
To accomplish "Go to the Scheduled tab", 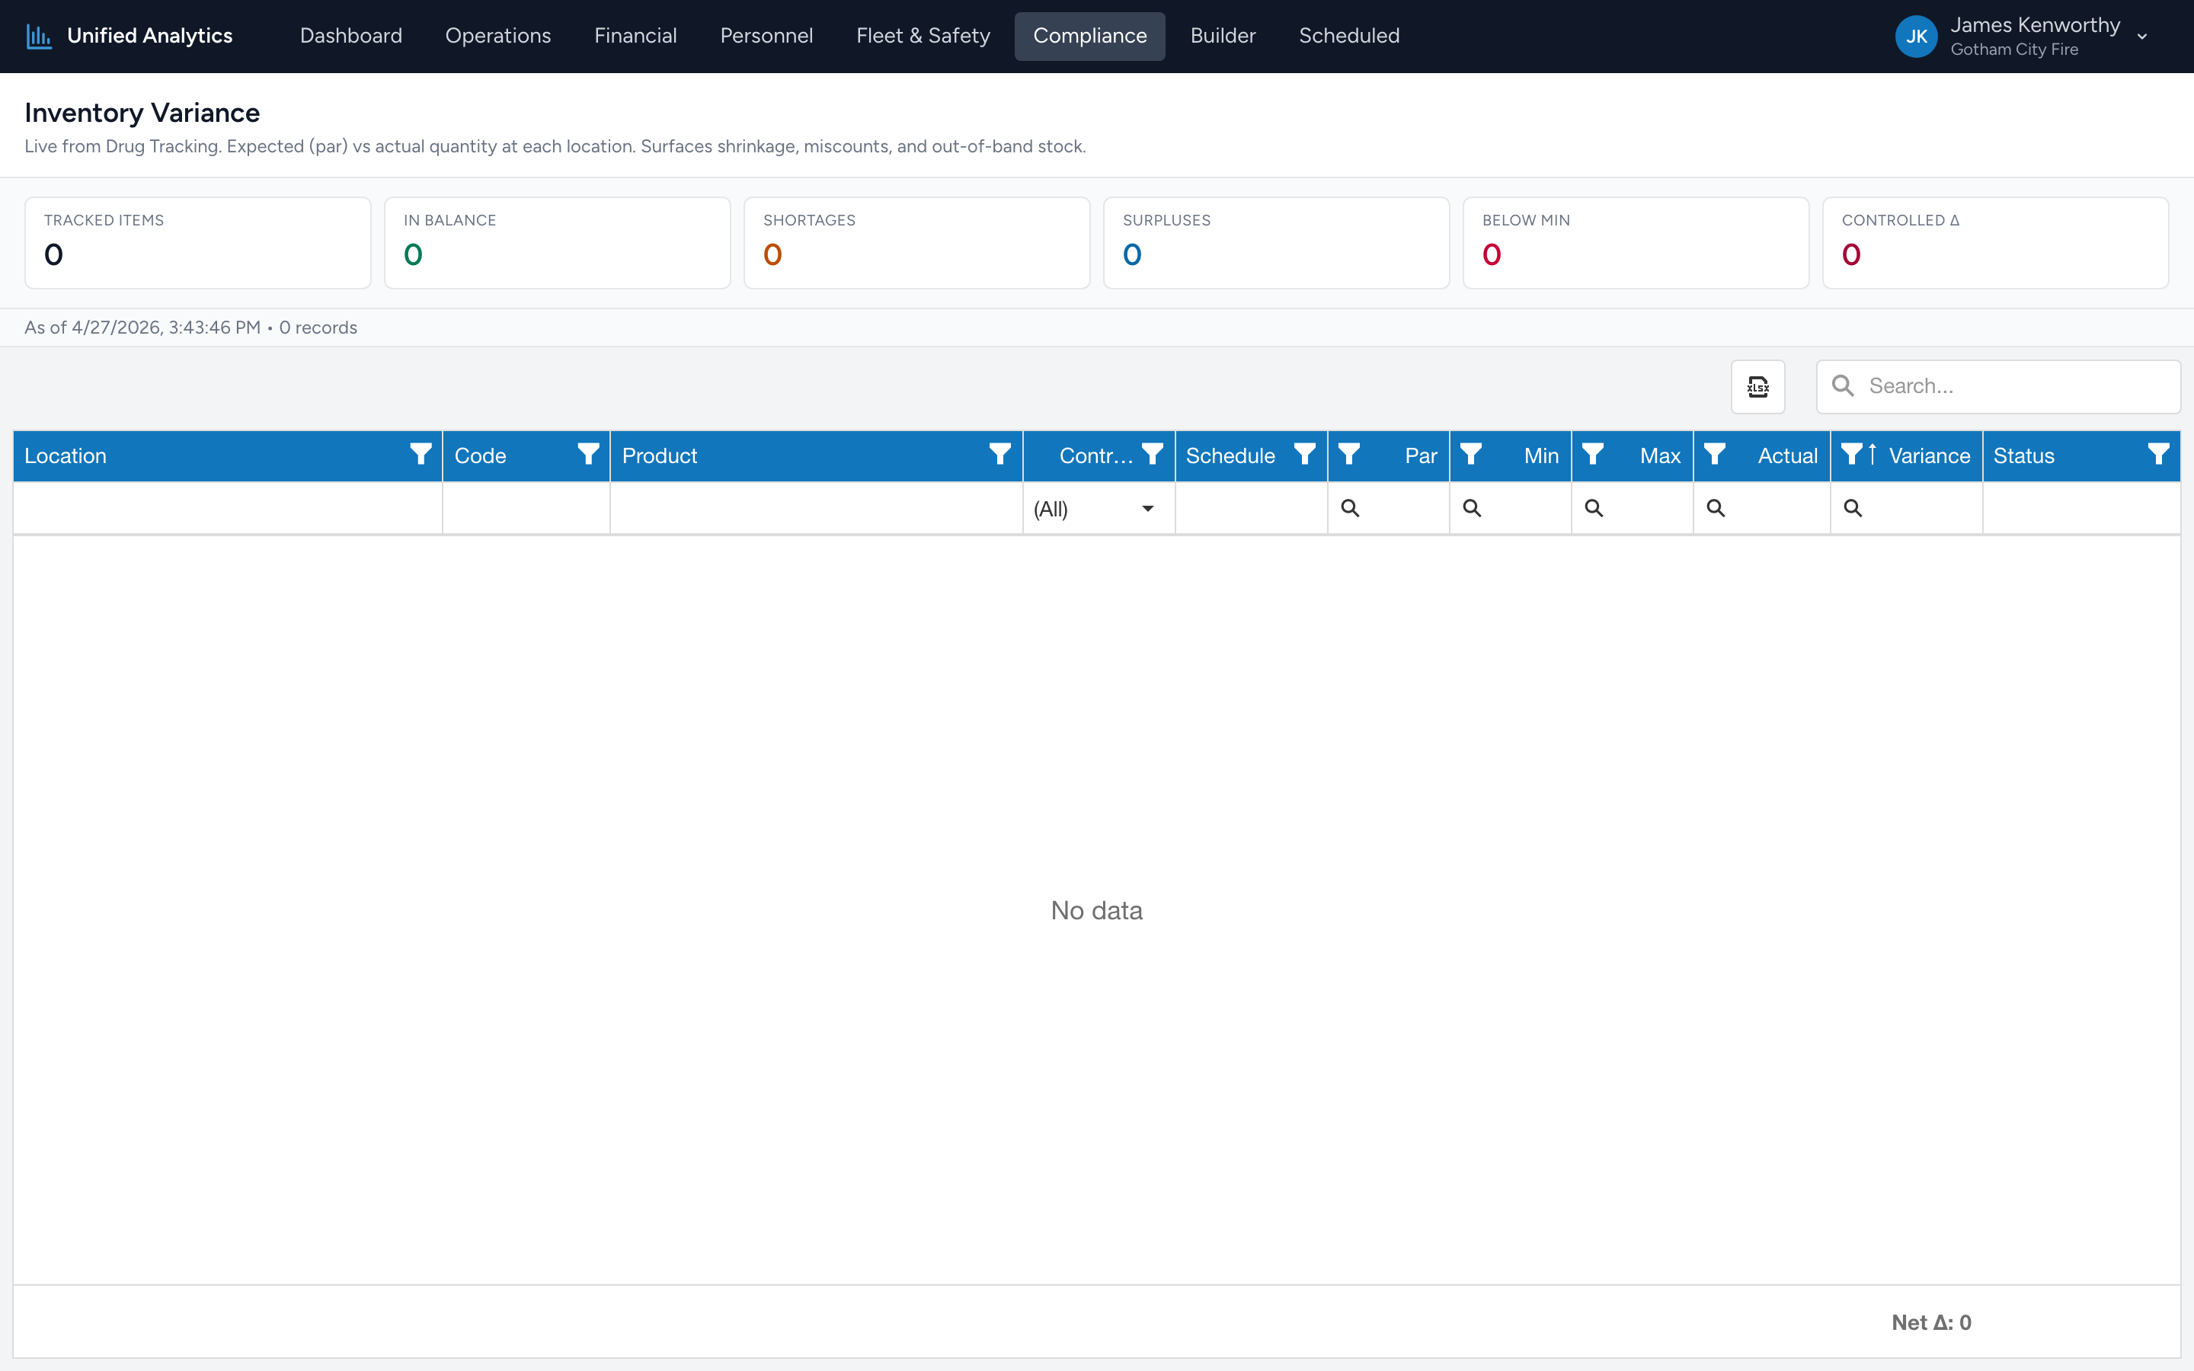I will 1349,37.
